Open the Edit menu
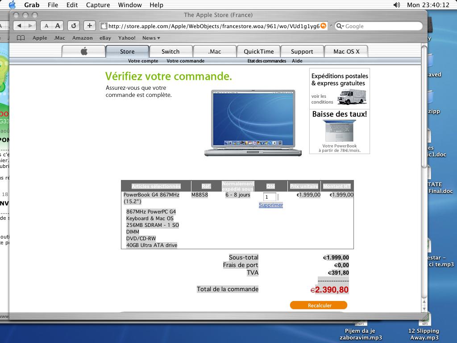The width and height of the screenshot is (457, 343). tap(72, 5)
